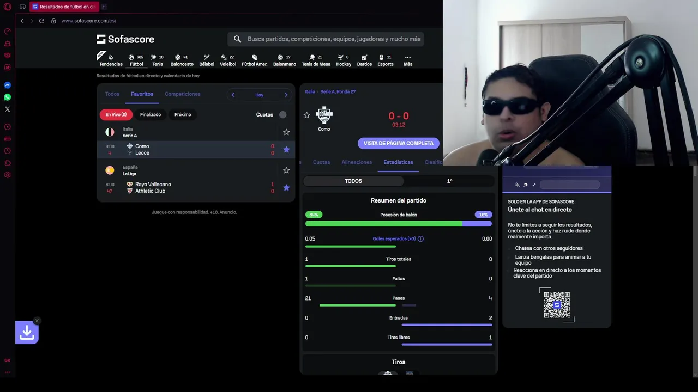Select the TODOS period statistics
The height and width of the screenshot is (392, 698).
353,181
